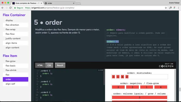181x102 pixels.
Task: Click the page vertical scrollbar thumb
Action: 180,90
